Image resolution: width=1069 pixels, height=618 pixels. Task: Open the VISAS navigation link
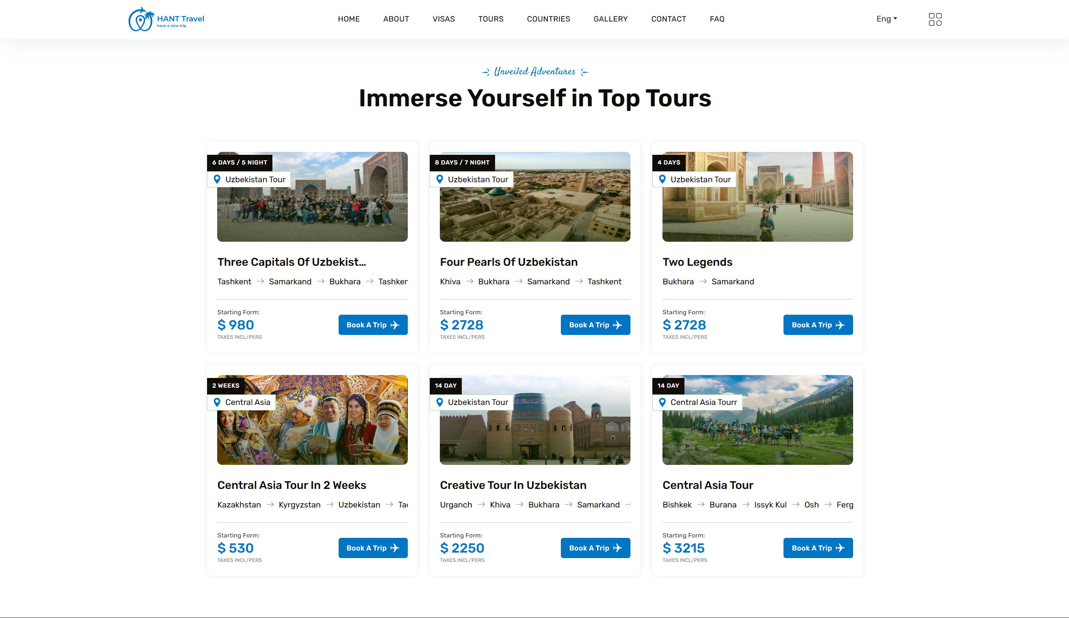443,19
